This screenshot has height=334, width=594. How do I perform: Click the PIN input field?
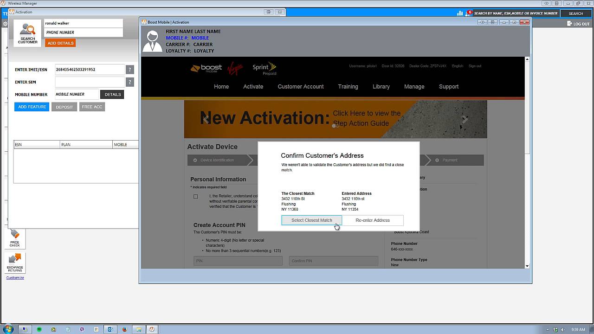pyautogui.click(x=238, y=261)
